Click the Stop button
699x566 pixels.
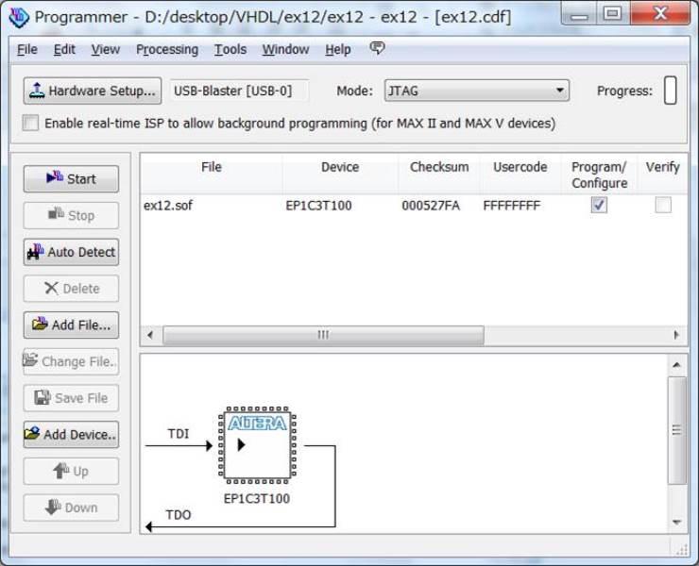coord(72,215)
